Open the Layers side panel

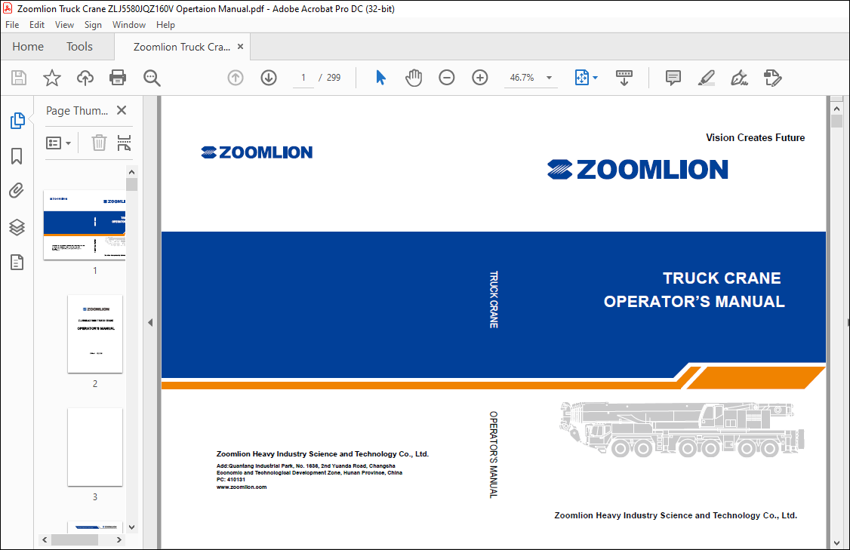coord(17,227)
